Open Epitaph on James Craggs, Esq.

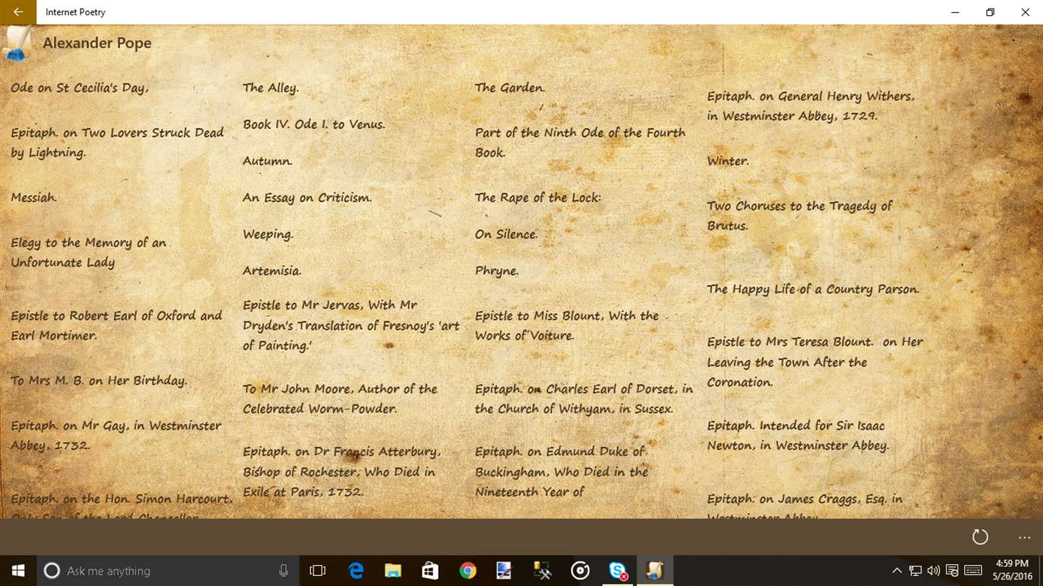click(805, 504)
